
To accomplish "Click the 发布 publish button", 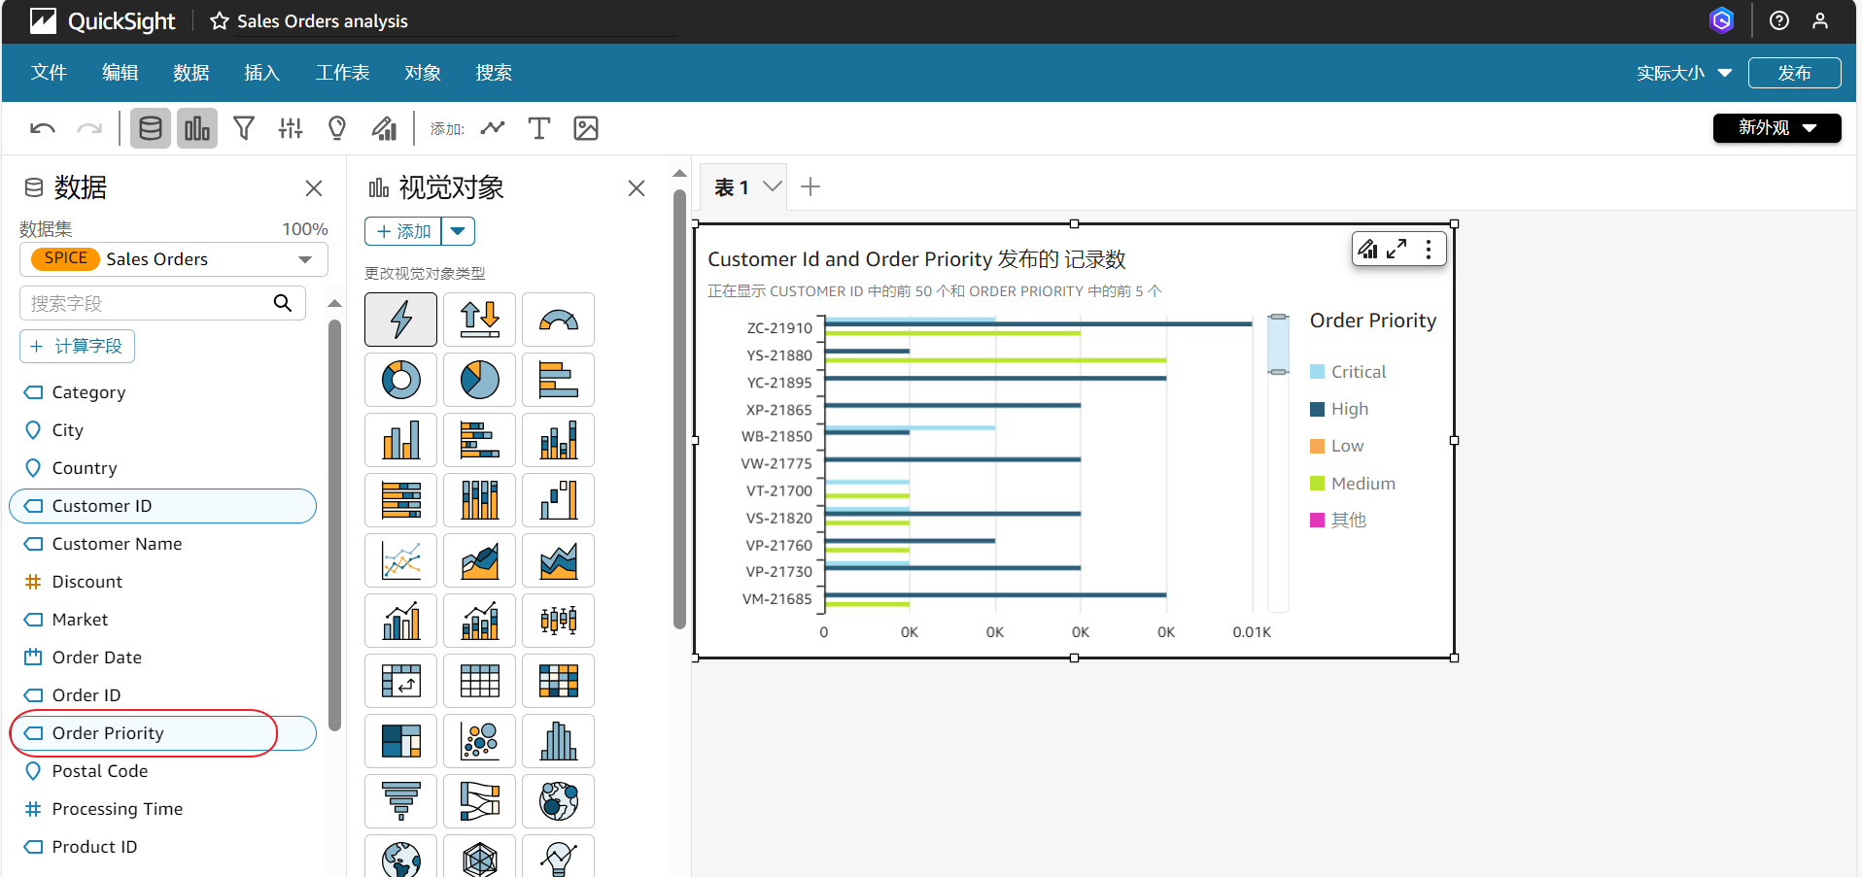I will (1793, 73).
